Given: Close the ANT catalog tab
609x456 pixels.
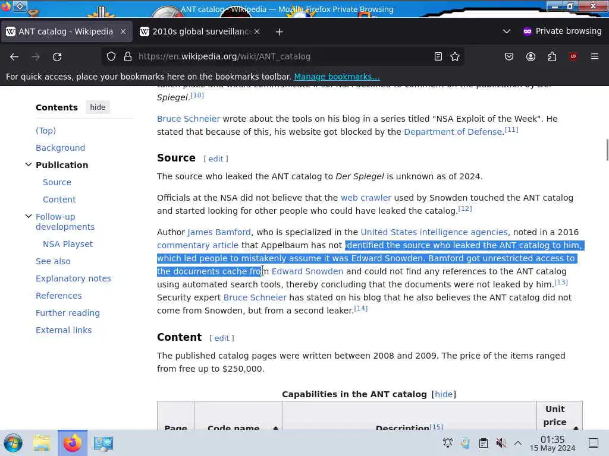Looking at the screenshot, I should click(x=123, y=31).
